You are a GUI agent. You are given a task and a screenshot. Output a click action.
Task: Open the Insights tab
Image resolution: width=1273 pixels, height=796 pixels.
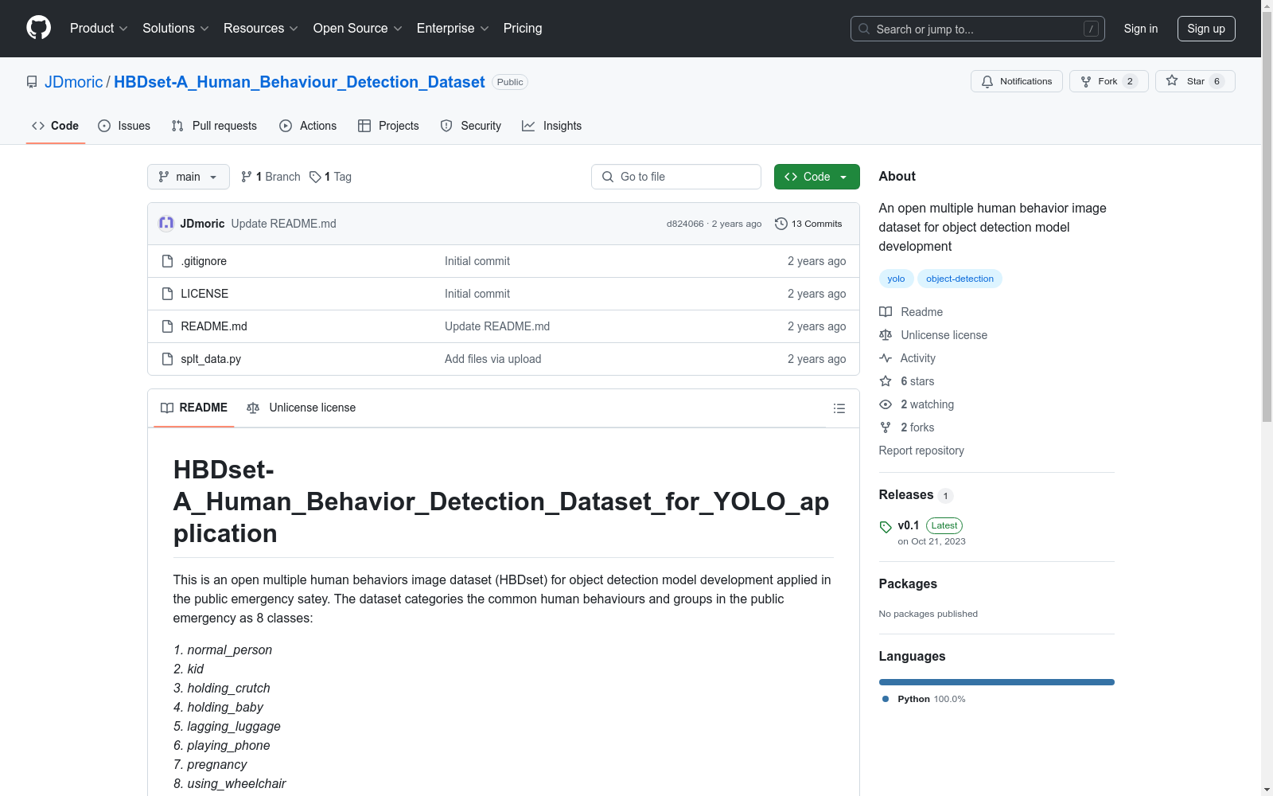point(552,126)
